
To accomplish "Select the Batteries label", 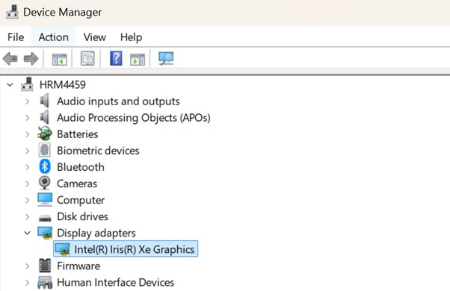I will 78,134.
